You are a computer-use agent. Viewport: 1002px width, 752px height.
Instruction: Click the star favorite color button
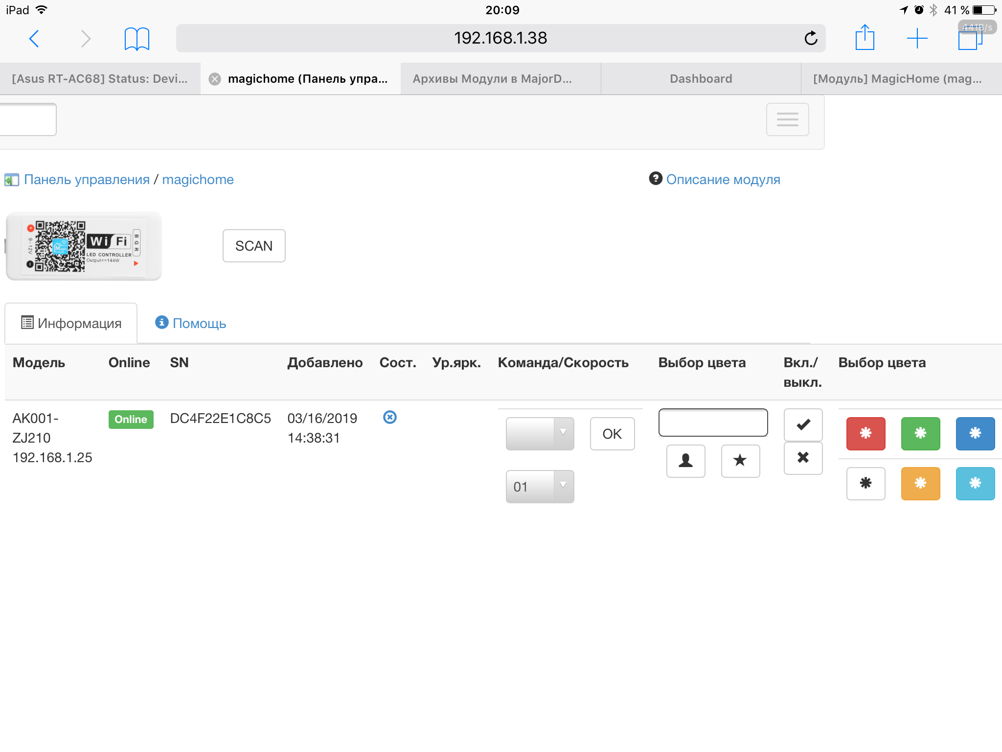point(740,461)
